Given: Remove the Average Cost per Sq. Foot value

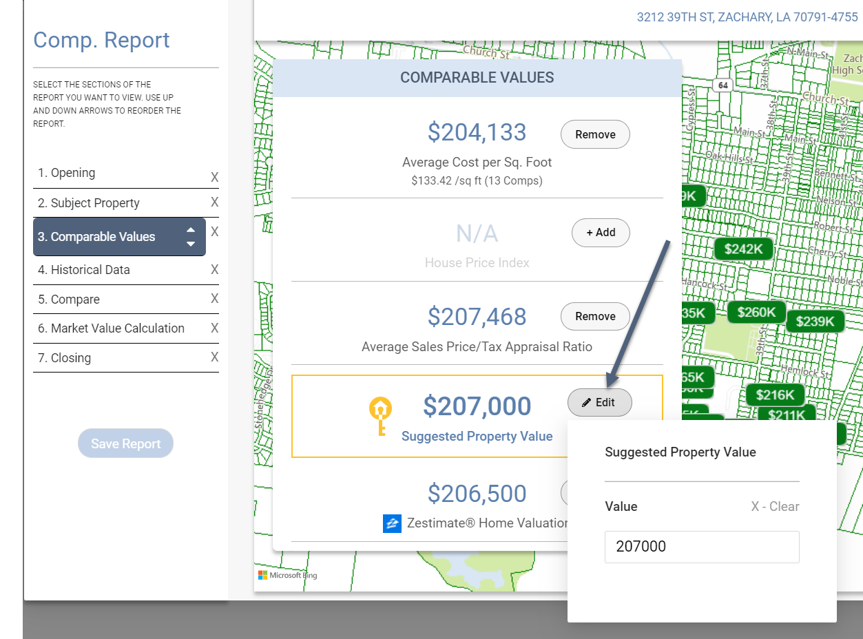Looking at the screenshot, I should tap(595, 135).
